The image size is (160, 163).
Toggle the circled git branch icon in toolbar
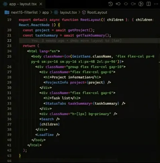(x=141, y=4)
